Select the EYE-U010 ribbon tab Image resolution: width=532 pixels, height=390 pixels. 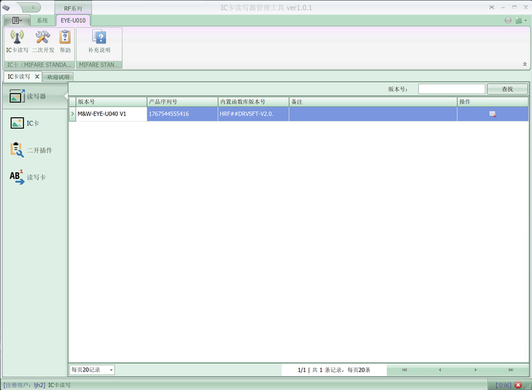pos(73,21)
